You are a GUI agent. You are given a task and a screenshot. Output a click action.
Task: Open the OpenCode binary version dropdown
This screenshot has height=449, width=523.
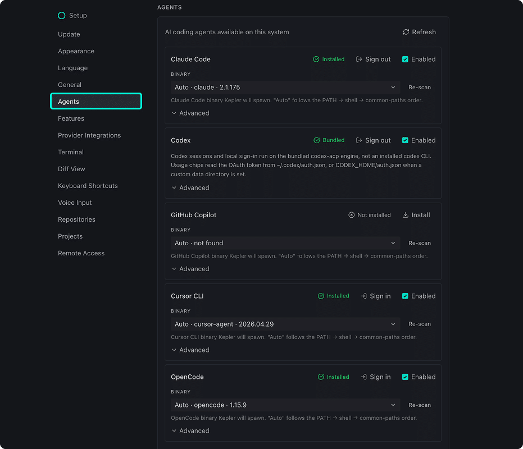285,405
